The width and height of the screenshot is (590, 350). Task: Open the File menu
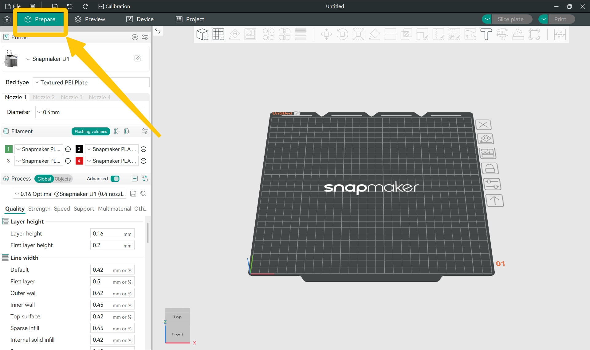click(x=13, y=6)
